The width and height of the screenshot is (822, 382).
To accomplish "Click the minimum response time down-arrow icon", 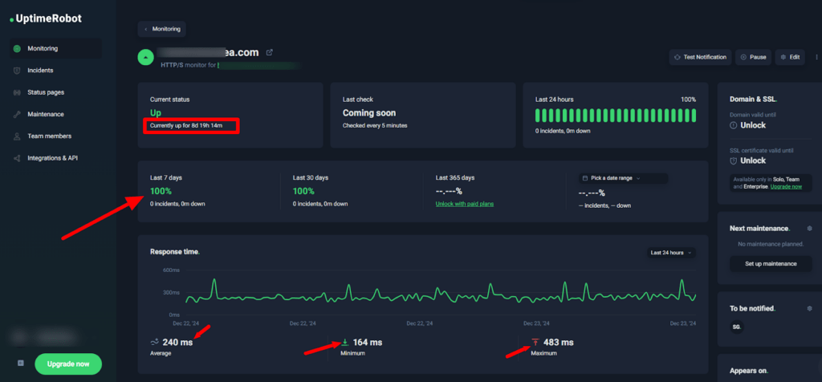I will tap(345, 343).
